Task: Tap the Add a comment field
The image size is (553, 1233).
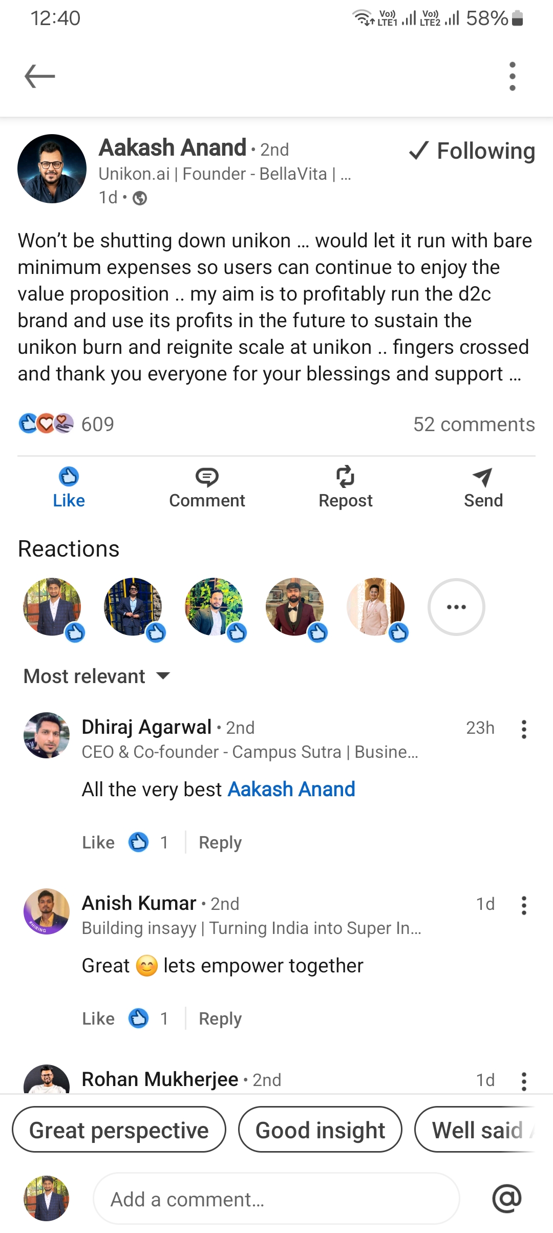Action: tap(276, 1199)
